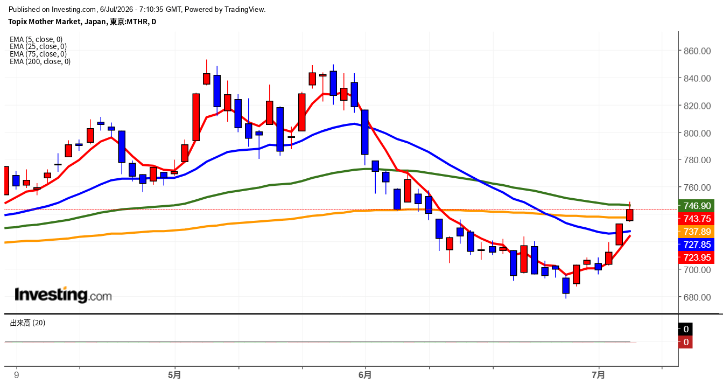Select the orange 737.89 EMA price tag

697,232
